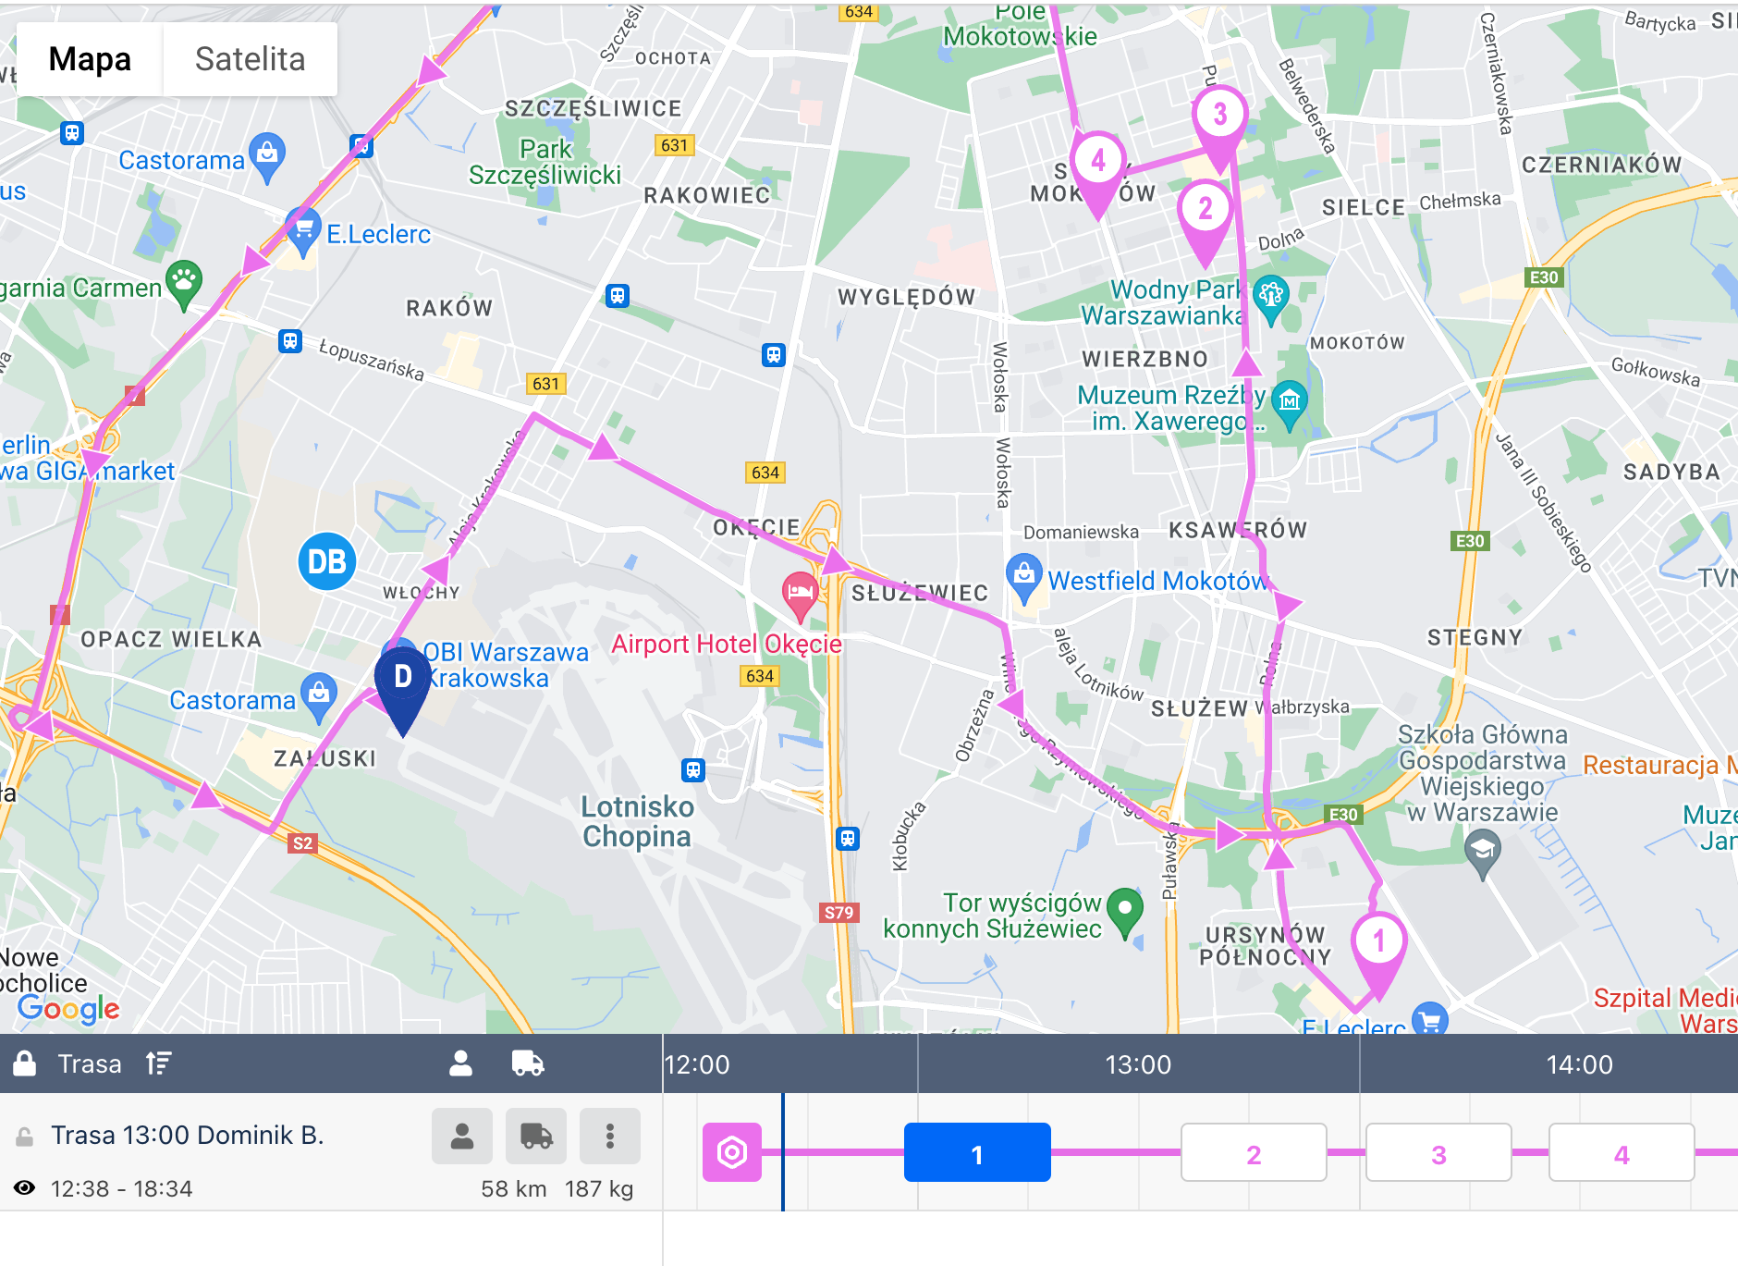Toggle the lock on the Dominik B. route

coord(25,1135)
